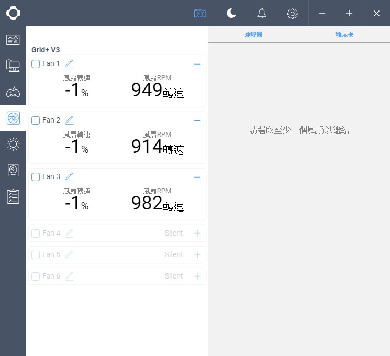Image resolution: width=390 pixels, height=356 pixels.
Task: Click the Fan 2 label text
Action: click(x=51, y=120)
